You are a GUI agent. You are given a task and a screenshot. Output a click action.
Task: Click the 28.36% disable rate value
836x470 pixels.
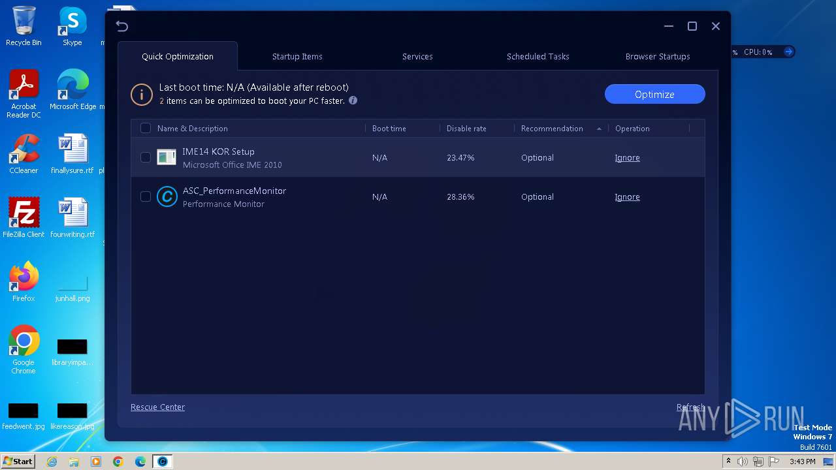click(460, 196)
